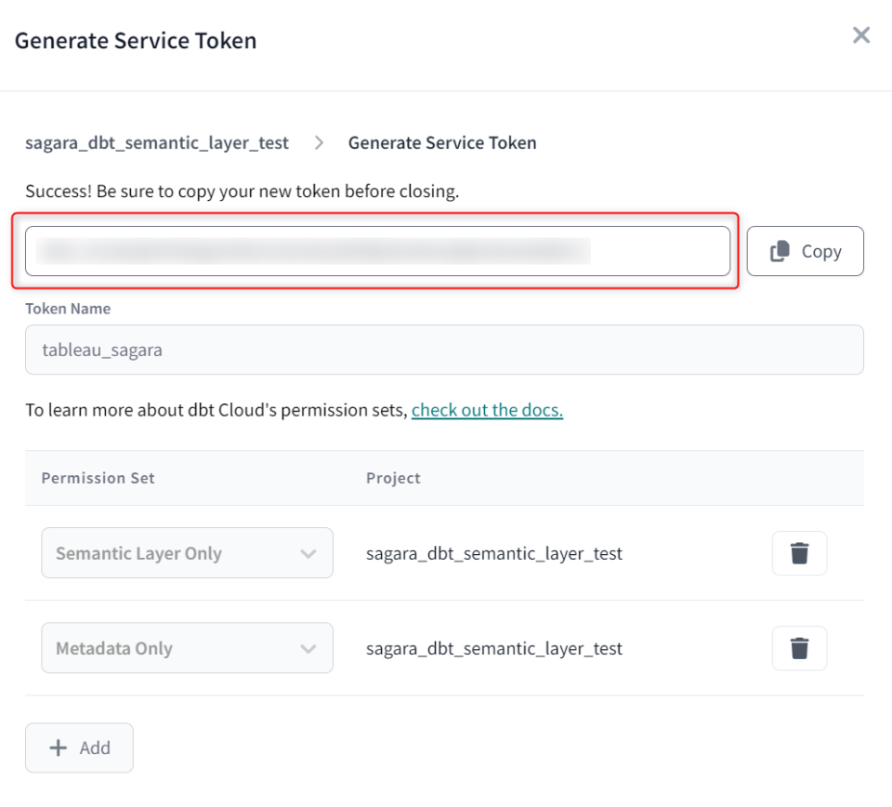Expand the permission set selector for the first row

(x=186, y=552)
